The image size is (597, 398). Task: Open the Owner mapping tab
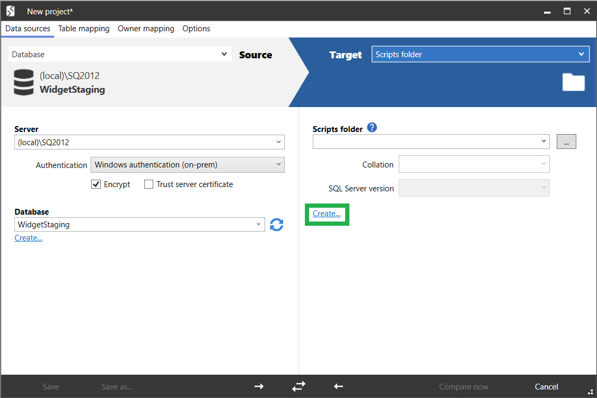tap(146, 29)
